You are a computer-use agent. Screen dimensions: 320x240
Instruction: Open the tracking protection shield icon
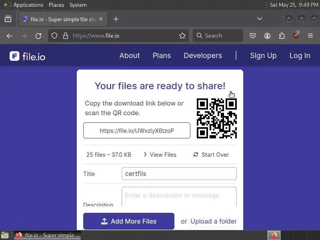point(54,36)
